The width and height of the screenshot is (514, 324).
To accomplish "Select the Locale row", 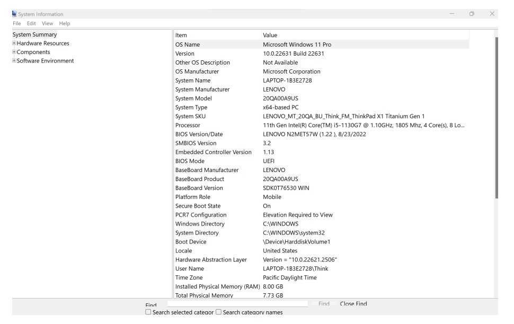I will (321, 250).
